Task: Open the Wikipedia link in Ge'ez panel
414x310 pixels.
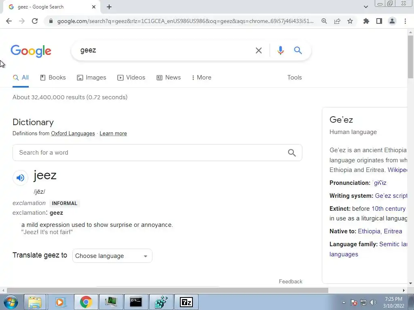Action: (x=397, y=170)
